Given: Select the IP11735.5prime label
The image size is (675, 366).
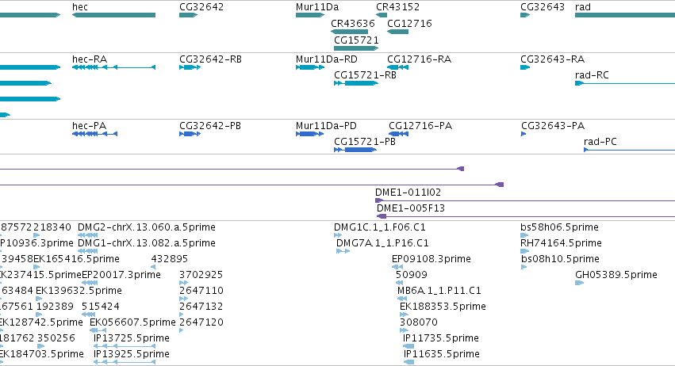Looking at the screenshot, I should click(441, 338).
